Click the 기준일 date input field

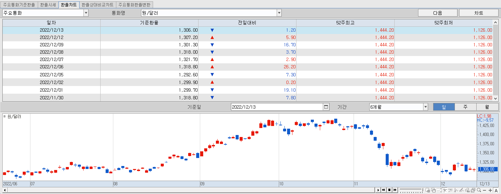click(x=277, y=107)
